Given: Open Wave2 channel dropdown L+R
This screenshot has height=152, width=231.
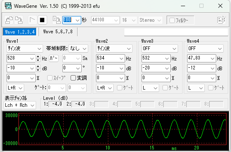Looking at the screenshot, I should [x=105, y=88].
